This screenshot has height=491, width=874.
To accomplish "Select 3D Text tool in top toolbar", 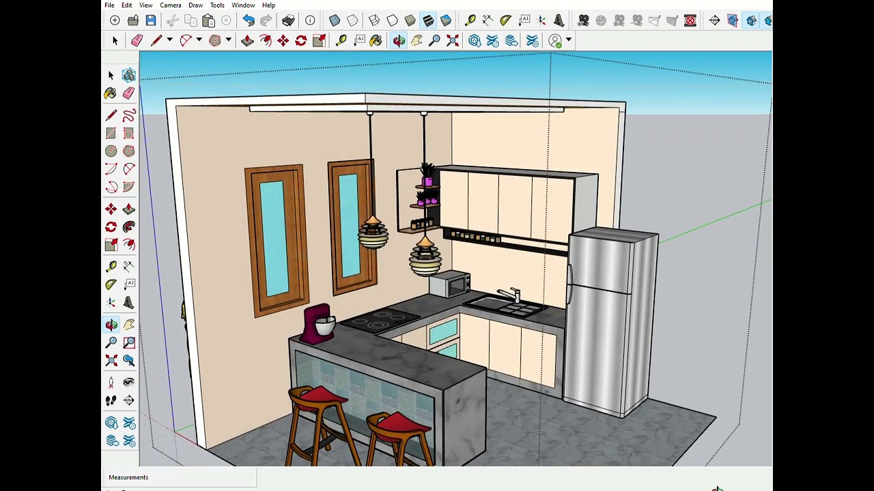I will [559, 20].
